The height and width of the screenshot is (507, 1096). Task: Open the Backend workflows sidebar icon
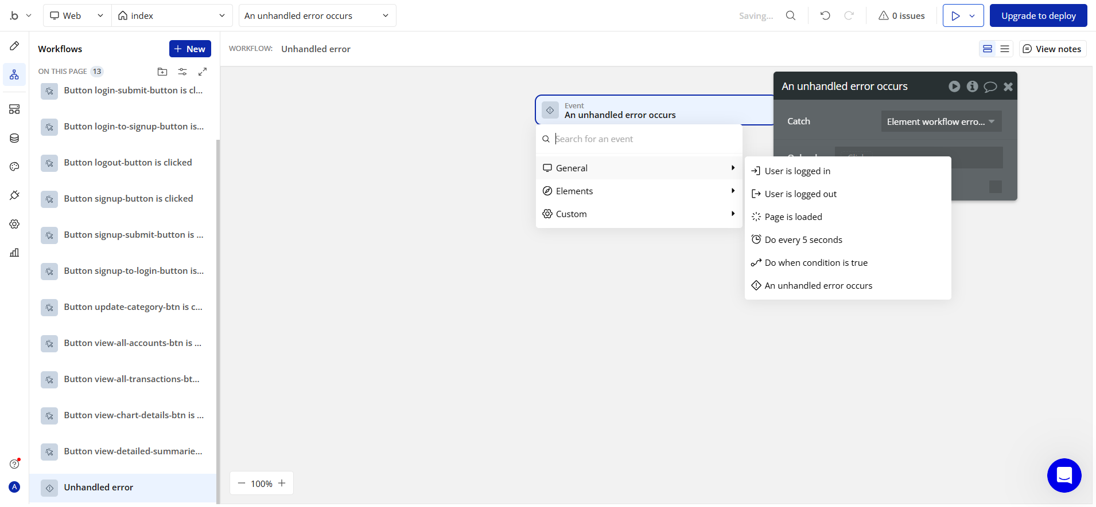(14, 109)
